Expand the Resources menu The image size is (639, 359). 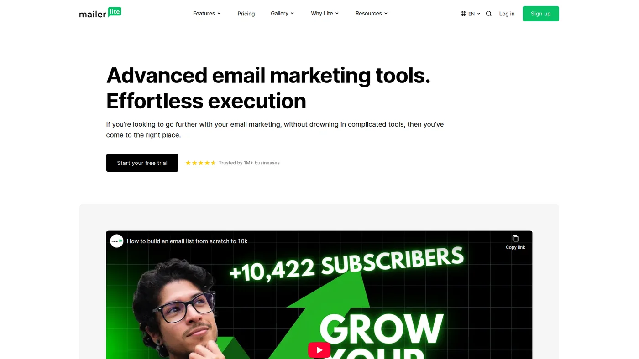(x=371, y=14)
